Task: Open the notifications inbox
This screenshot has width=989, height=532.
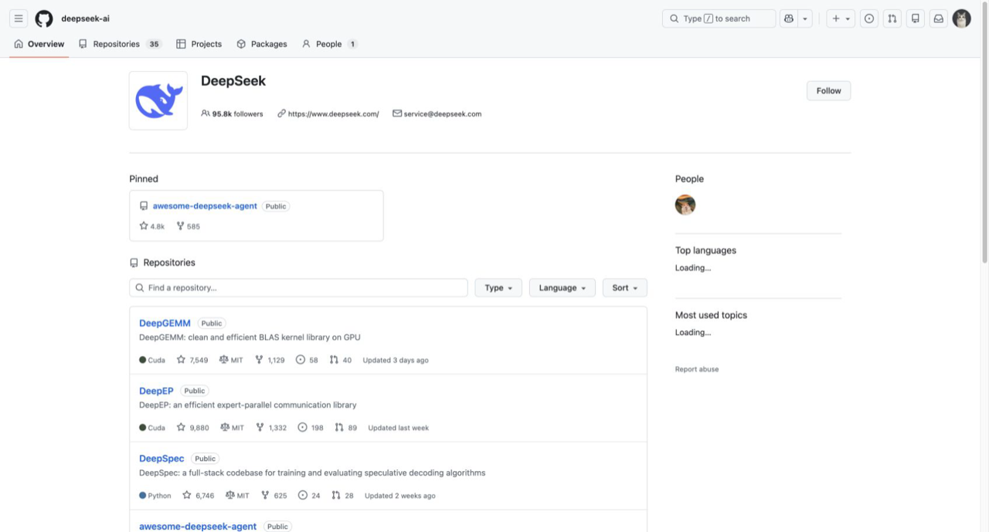Action: tap(939, 19)
